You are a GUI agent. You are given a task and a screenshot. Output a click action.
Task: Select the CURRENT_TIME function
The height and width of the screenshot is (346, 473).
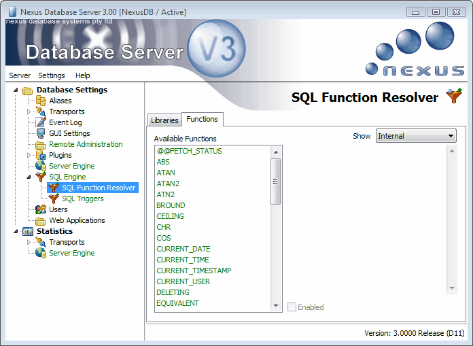(183, 260)
